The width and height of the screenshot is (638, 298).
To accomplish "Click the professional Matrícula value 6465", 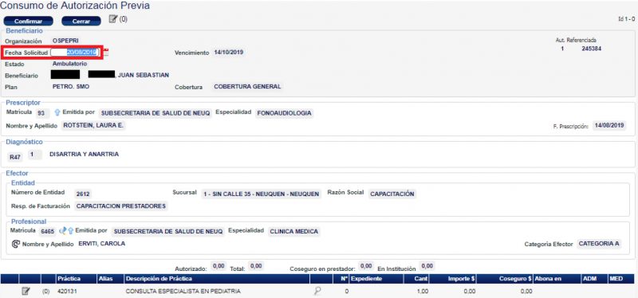I will 48,232.
